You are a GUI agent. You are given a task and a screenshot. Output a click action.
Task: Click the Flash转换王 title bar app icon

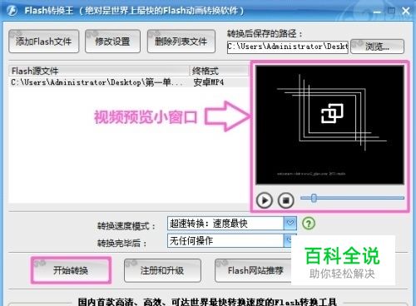click(12, 11)
